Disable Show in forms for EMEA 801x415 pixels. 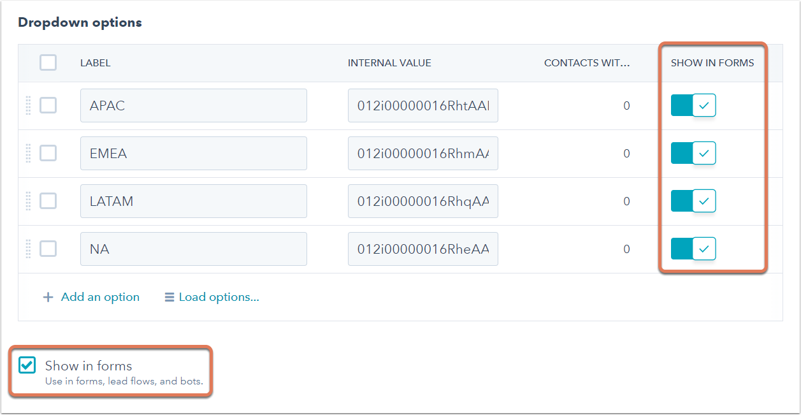click(693, 153)
